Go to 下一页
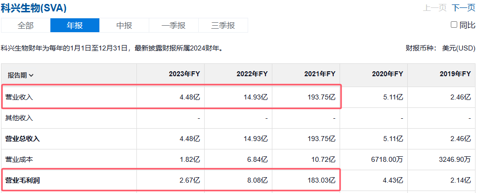 [x=463, y=8]
